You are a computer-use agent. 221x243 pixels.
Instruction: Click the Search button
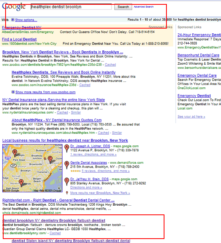coord(123,7)
